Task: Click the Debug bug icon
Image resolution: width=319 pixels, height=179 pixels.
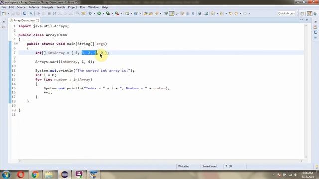Action: point(90,13)
